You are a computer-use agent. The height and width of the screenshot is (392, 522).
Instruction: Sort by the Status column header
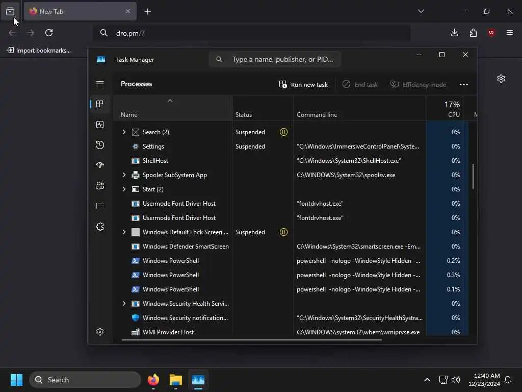point(263,109)
